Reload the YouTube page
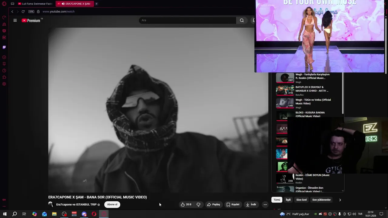 (x=23, y=12)
